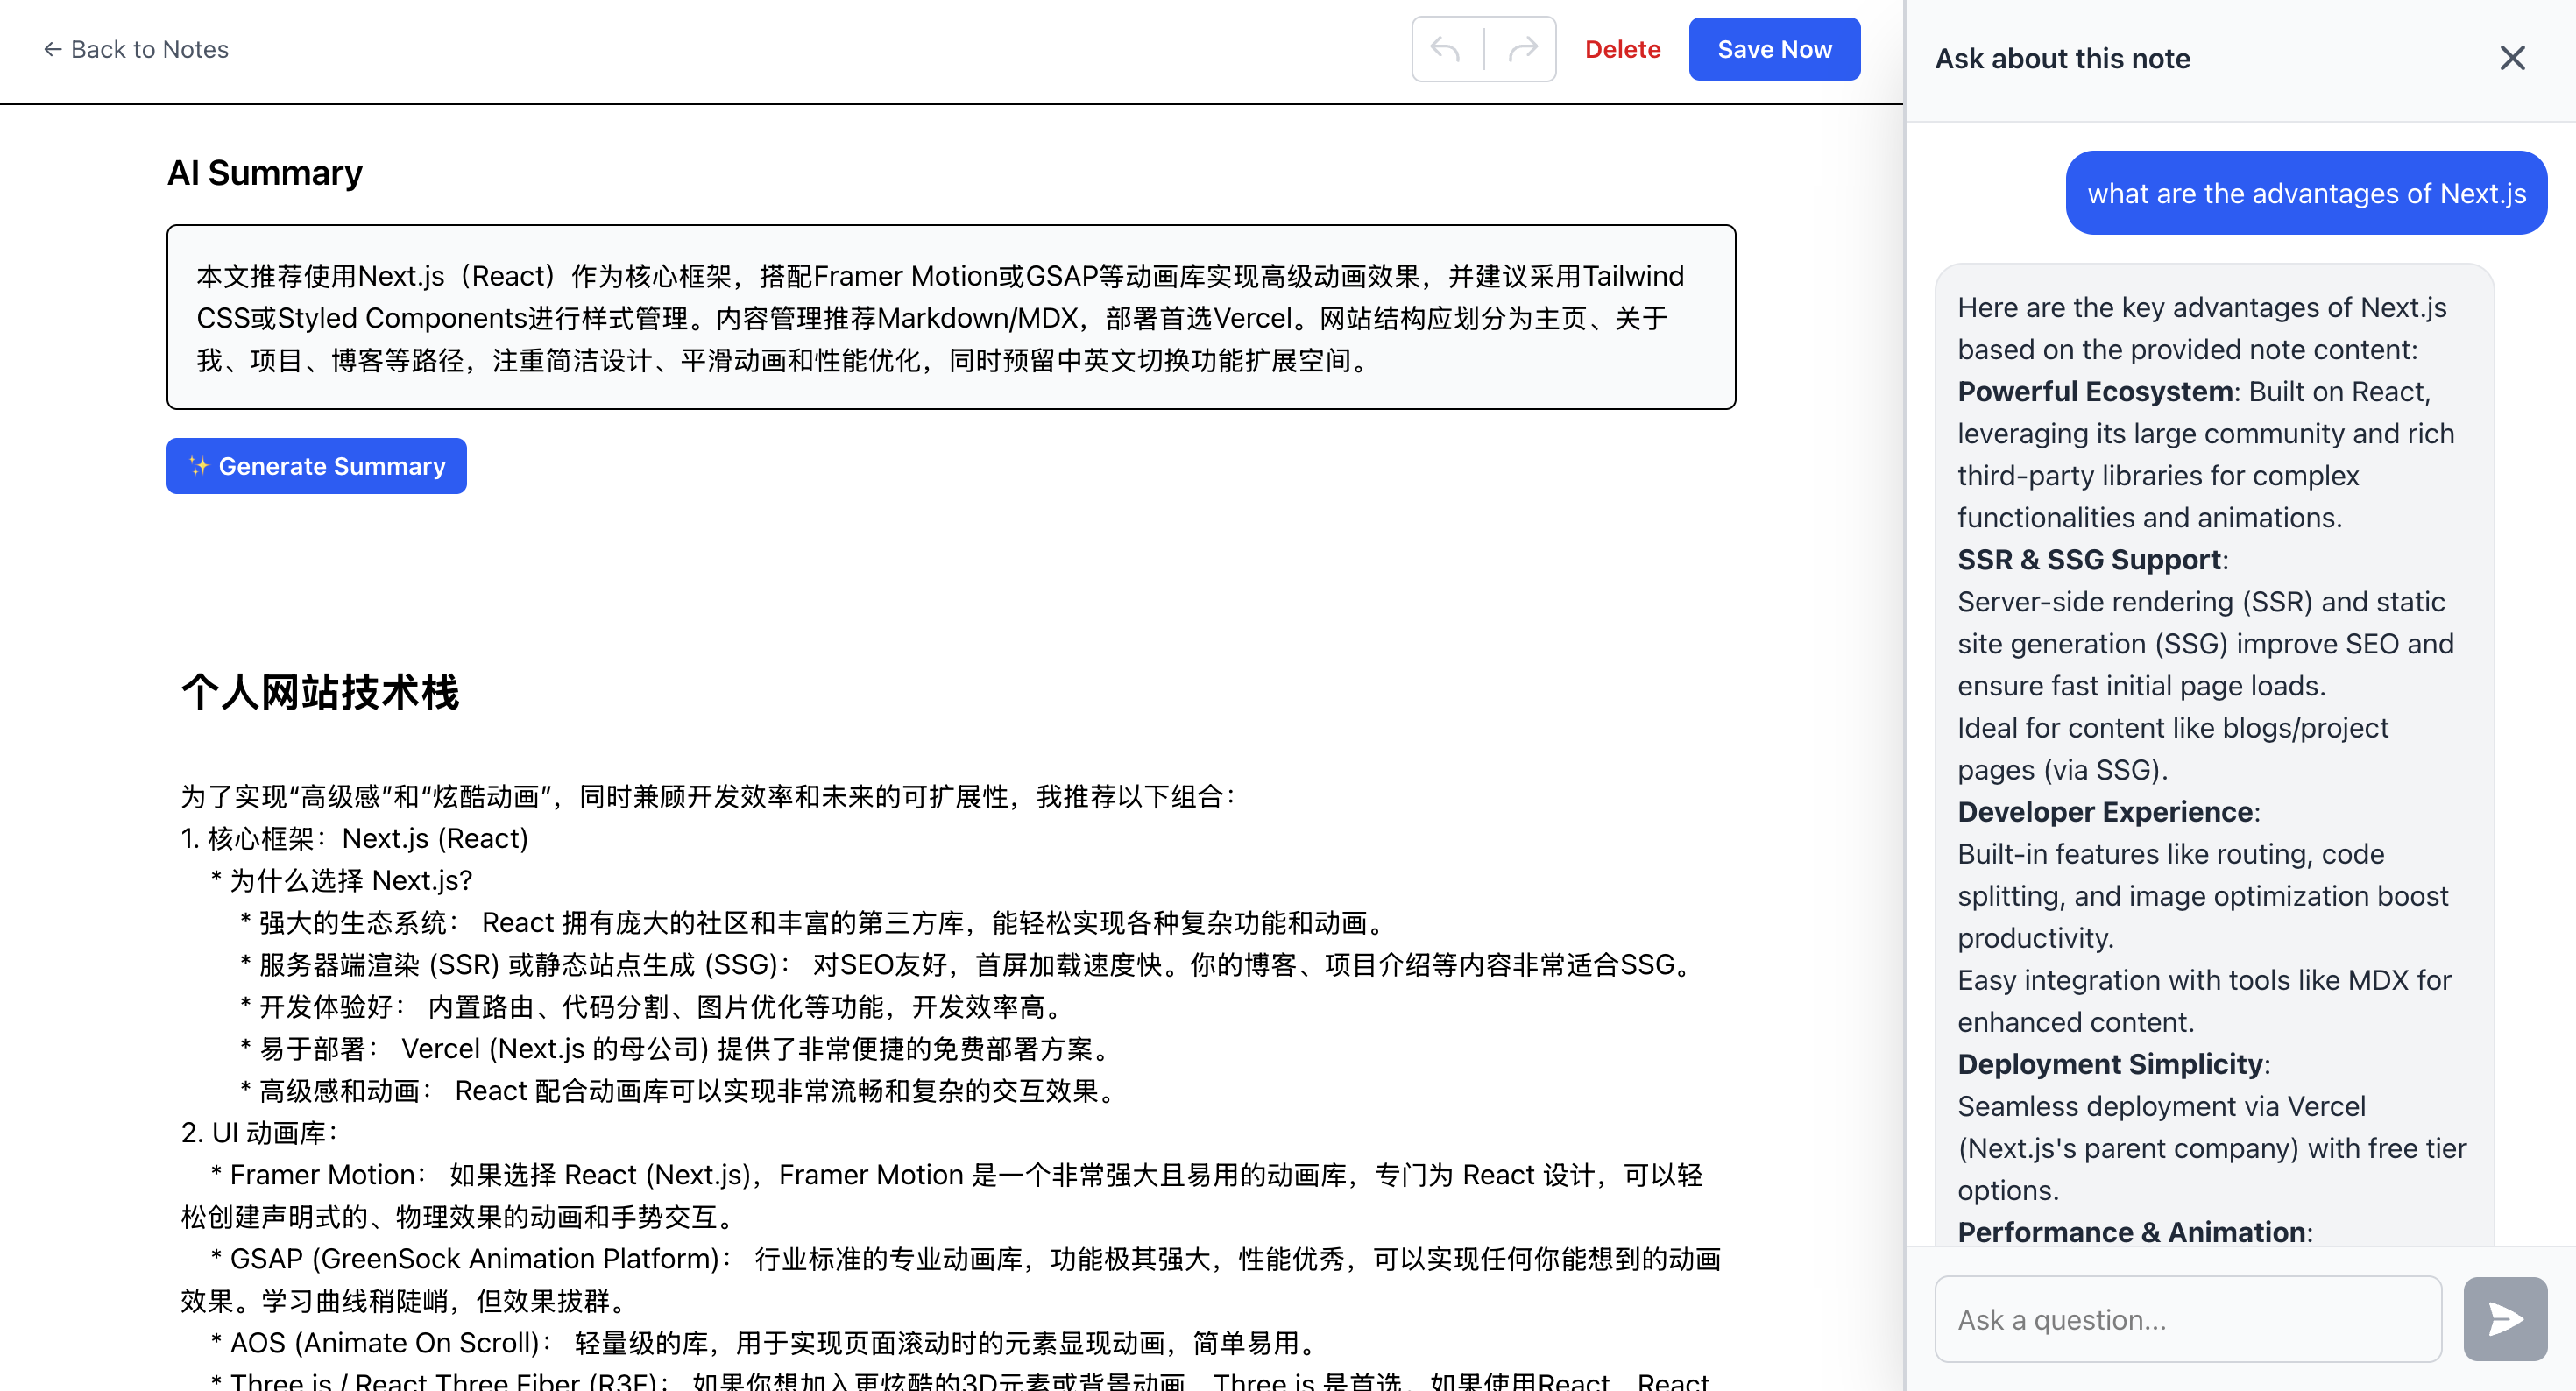The height and width of the screenshot is (1391, 2576).
Task: Click the undo arrow icon
Action: point(1446,49)
